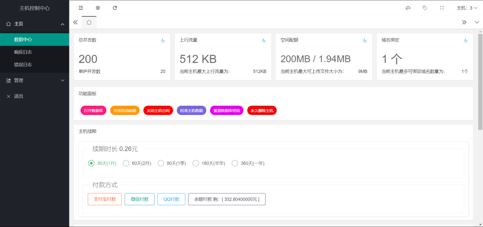This screenshot has width=483, height=227.
Task: Click the pulse icon on 空间配额 card
Action: pos(365,41)
